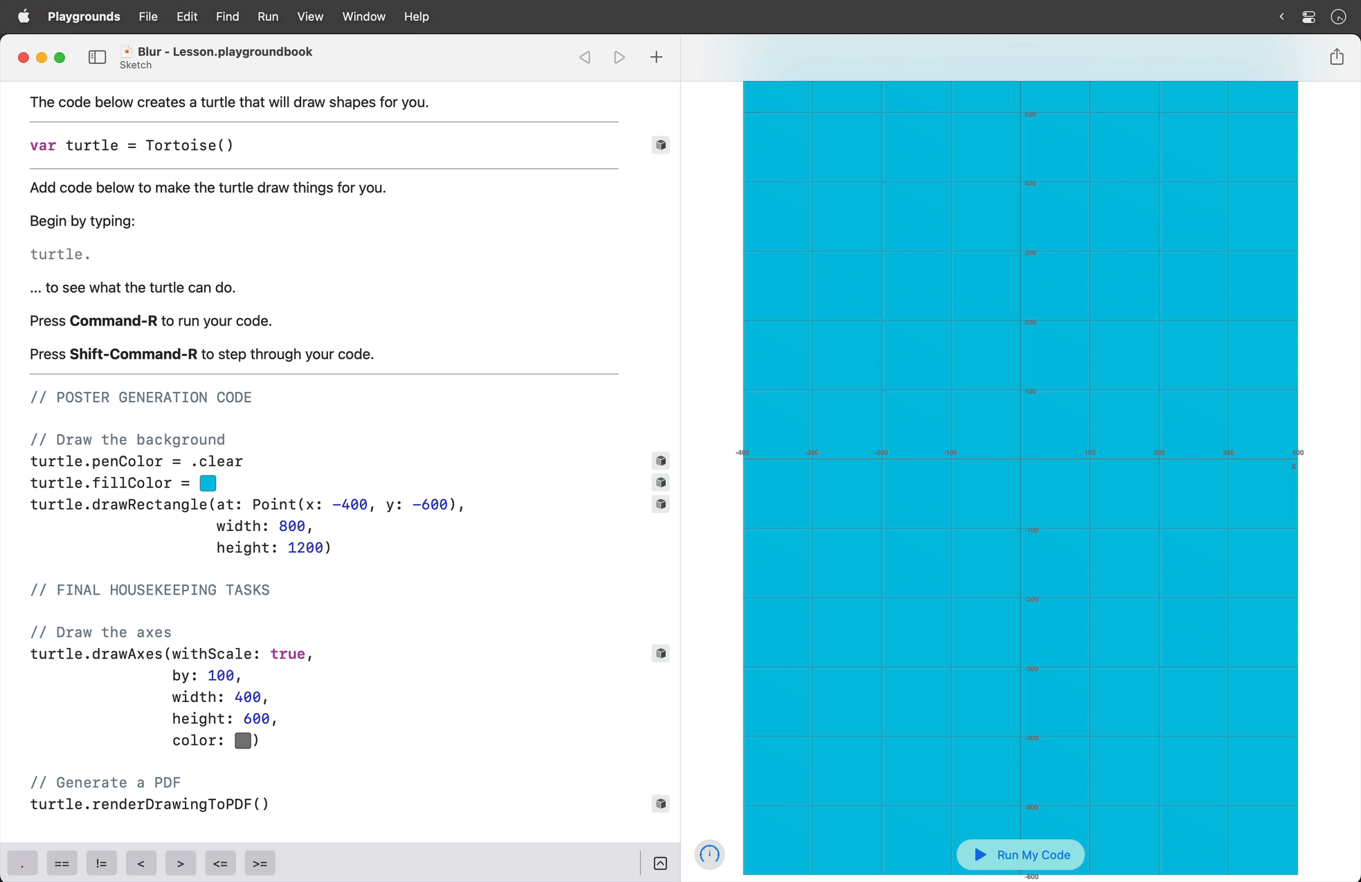1361x882 pixels.
Task: Toggle the sidebar visibility
Action: tap(97, 57)
